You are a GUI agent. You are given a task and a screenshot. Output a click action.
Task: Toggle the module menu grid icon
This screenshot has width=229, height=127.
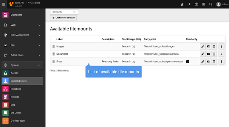click(x=3, y=4)
